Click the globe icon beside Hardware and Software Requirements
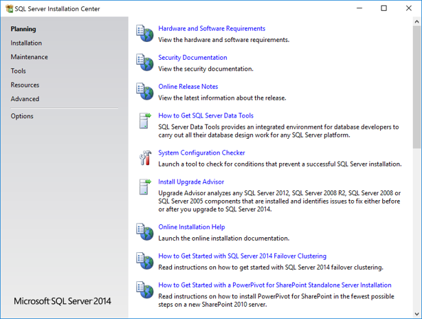422x319 pixels. (x=145, y=34)
